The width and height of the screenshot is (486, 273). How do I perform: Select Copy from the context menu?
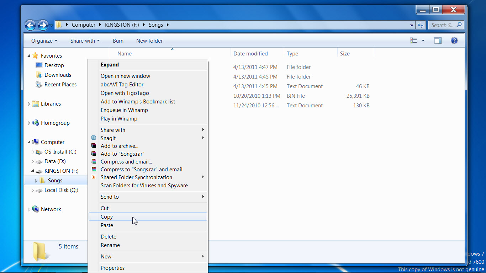click(x=107, y=216)
